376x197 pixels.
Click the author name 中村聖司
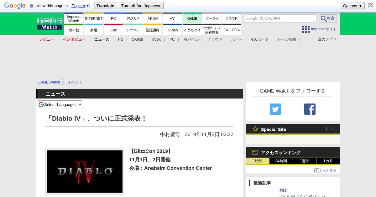pos(170,134)
